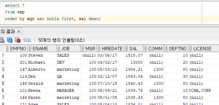Refresh the query results
Screen dimensions: 219x105
pos(10,40)
